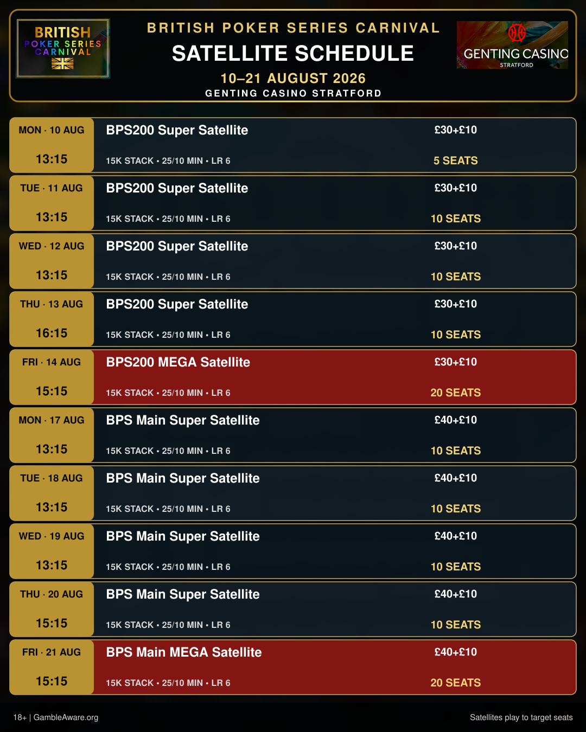The height and width of the screenshot is (732, 586).
Task: Click the 5 SEATS label on Monday
Action: point(455,160)
